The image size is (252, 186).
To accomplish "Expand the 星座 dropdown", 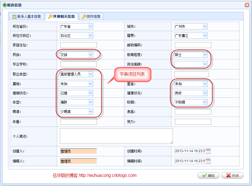I will pyautogui.click(x=205, y=84).
